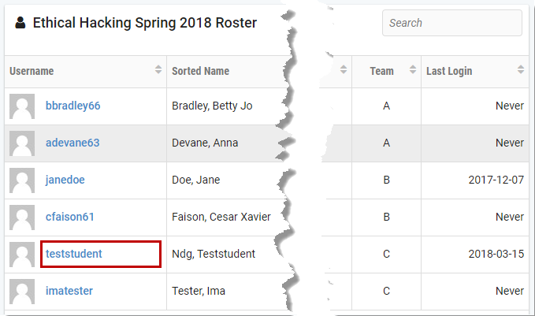Open imatester user profile link
535x316 pixels.
(x=69, y=291)
